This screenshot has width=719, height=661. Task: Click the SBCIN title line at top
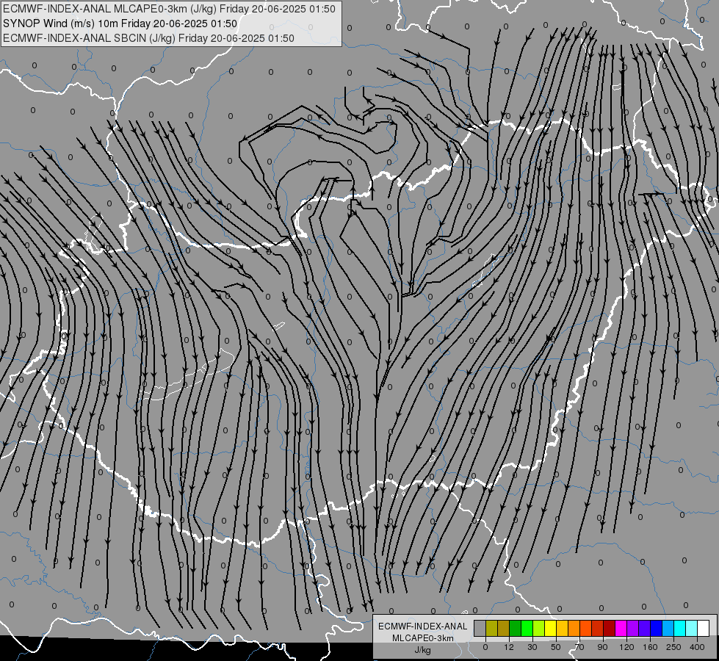coord(148,38)
